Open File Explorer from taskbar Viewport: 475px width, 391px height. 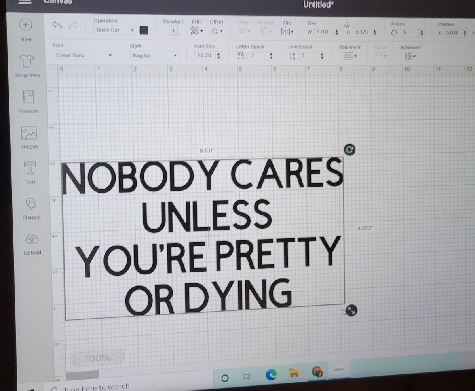pos(294,373)
